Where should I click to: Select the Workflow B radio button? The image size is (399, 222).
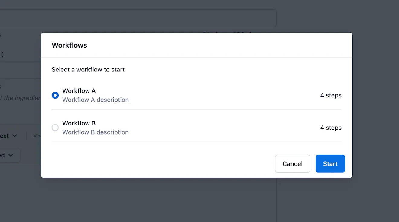(x=55, y=128)
